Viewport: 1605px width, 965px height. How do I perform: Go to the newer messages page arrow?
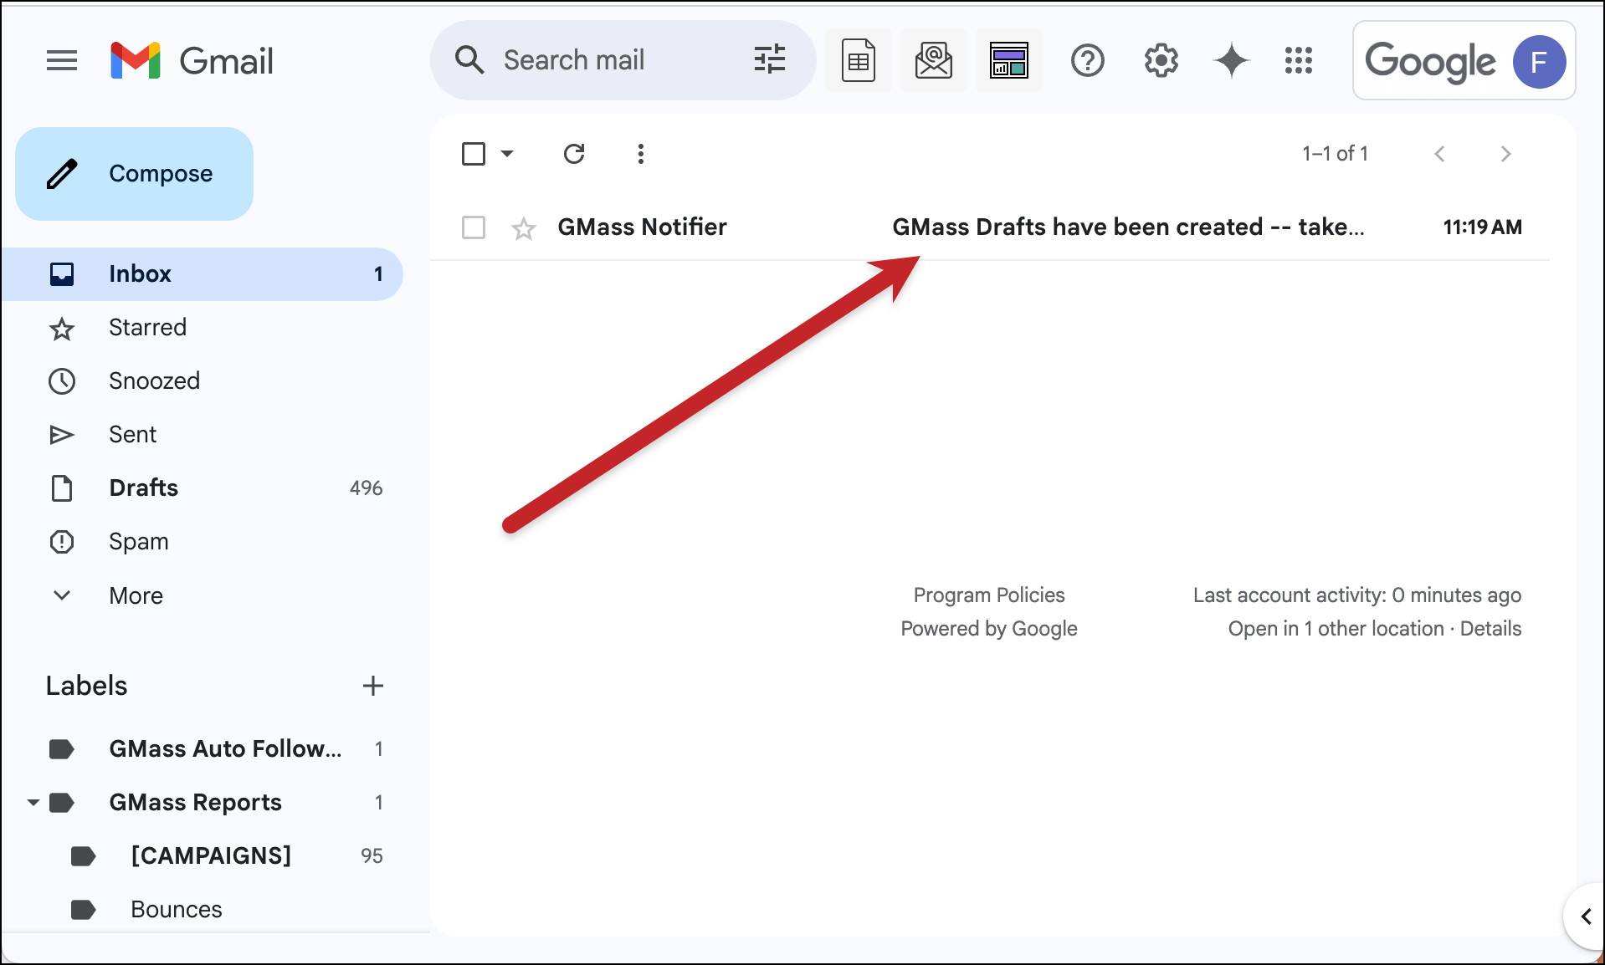(x=1439, y=154)
